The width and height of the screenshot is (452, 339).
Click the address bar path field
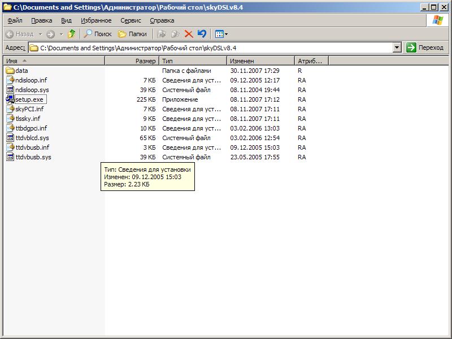point(211,48)
